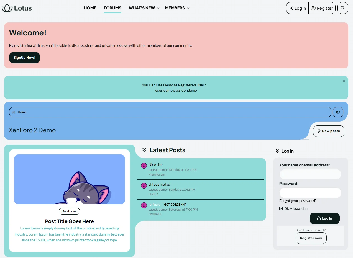Screen dimensions: 353x258
Task: Dismiss the demo user notice
Action: coord(344,81)
